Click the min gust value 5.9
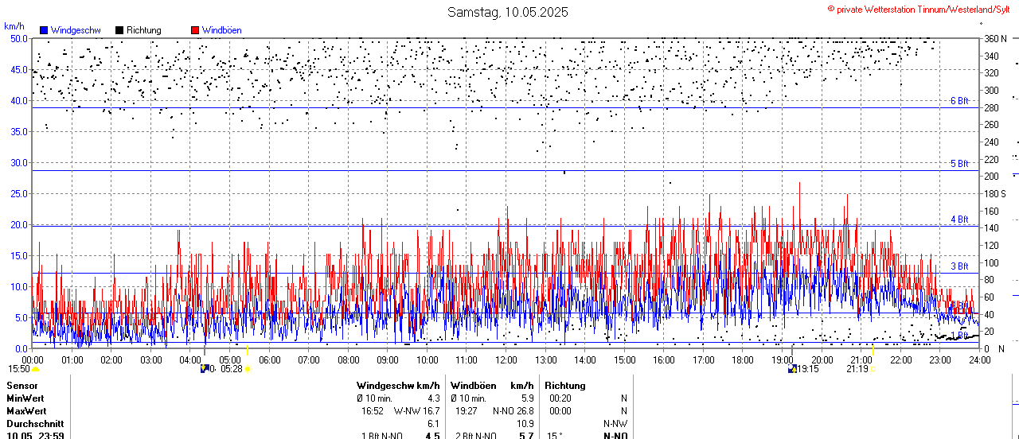Screen dimensions: 1019x439 (528, 398)
